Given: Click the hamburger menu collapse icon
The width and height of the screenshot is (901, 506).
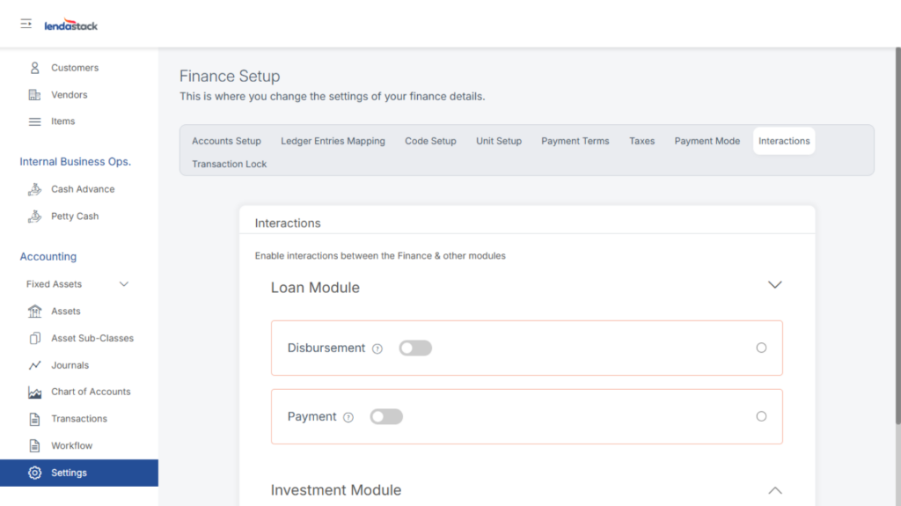Looking at the screenshot, I should [x=26, y=24].
